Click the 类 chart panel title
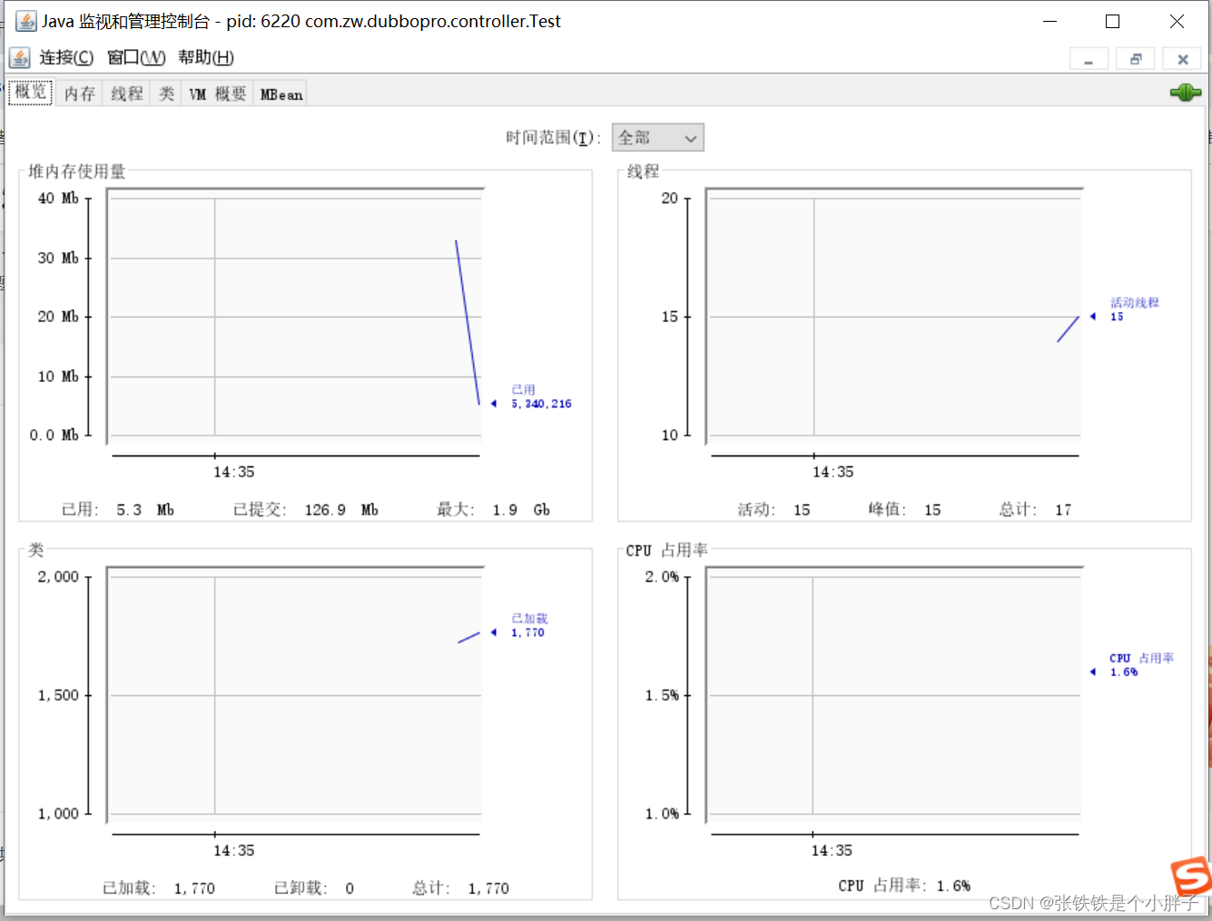 [x=35, y=550]
